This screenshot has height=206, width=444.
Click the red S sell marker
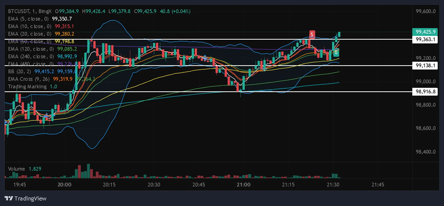point(312,34)
